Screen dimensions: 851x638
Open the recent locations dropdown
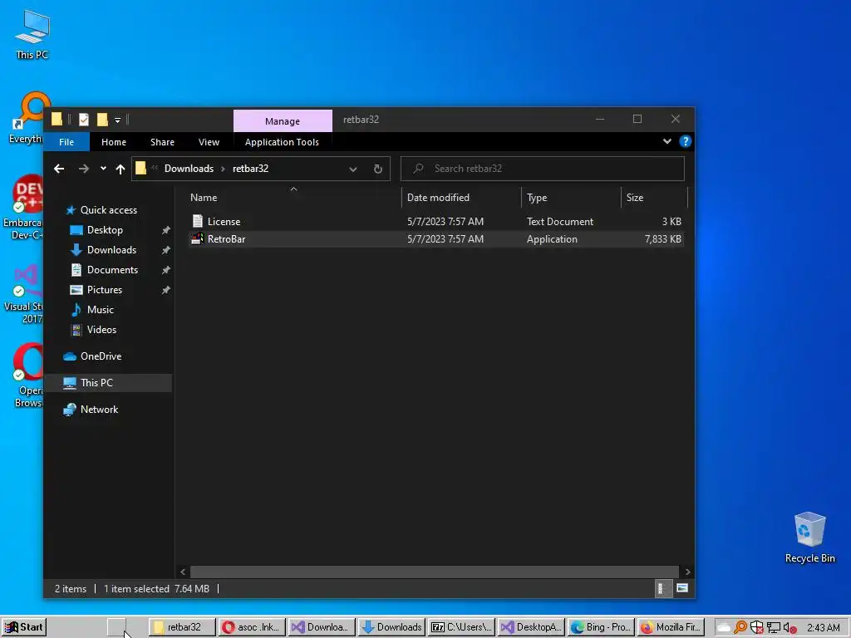click(x=103, y=169)
